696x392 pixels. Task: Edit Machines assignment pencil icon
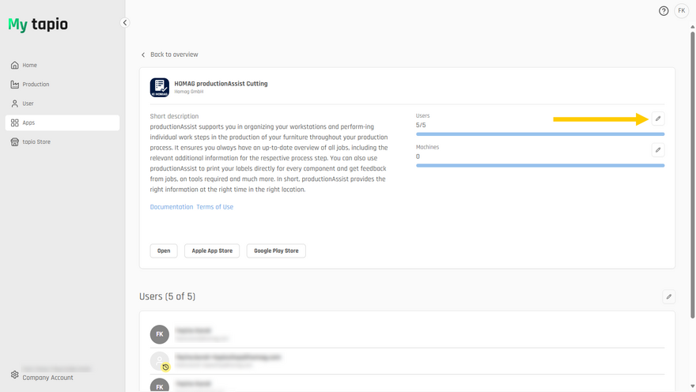click(x=658, y=150)
